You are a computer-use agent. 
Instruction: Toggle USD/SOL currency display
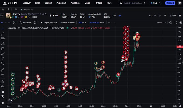pos(82,23)
